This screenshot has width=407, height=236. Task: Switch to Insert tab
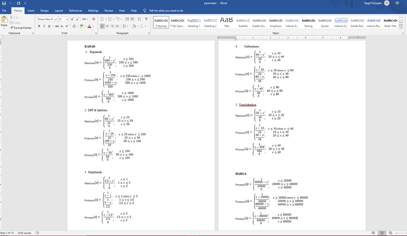pyautogui.click(x=31, y=11)
